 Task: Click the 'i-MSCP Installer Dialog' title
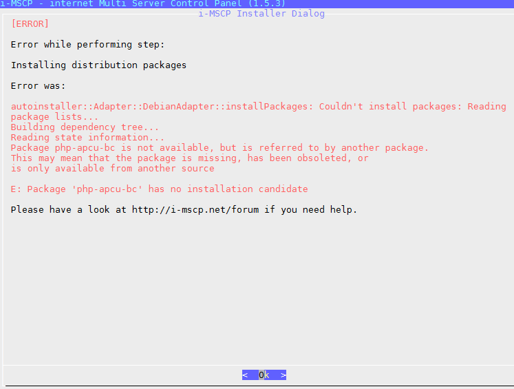pos(261,14)
